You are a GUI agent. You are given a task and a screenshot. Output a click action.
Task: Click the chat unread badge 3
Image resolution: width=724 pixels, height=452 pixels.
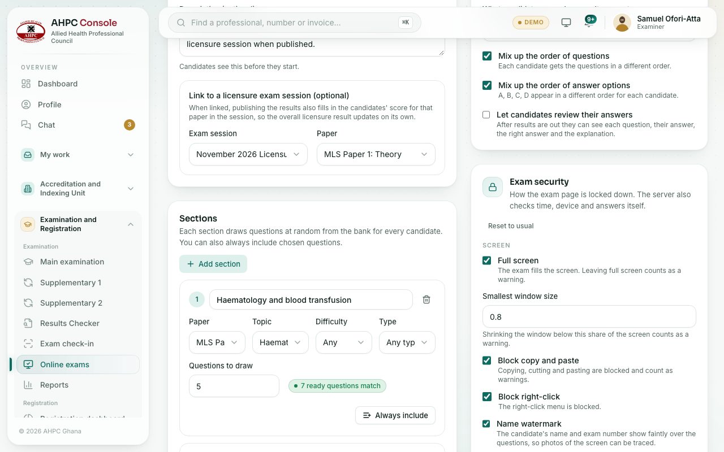130,125
